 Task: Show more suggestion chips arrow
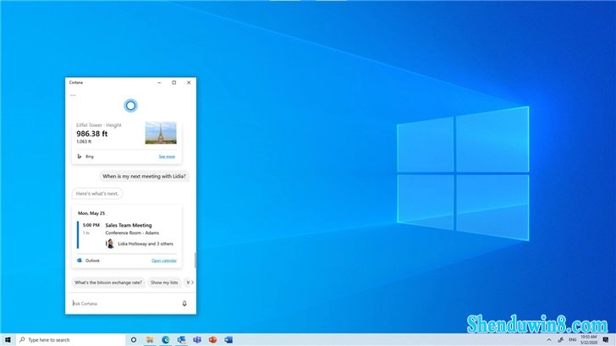(192, 283)
